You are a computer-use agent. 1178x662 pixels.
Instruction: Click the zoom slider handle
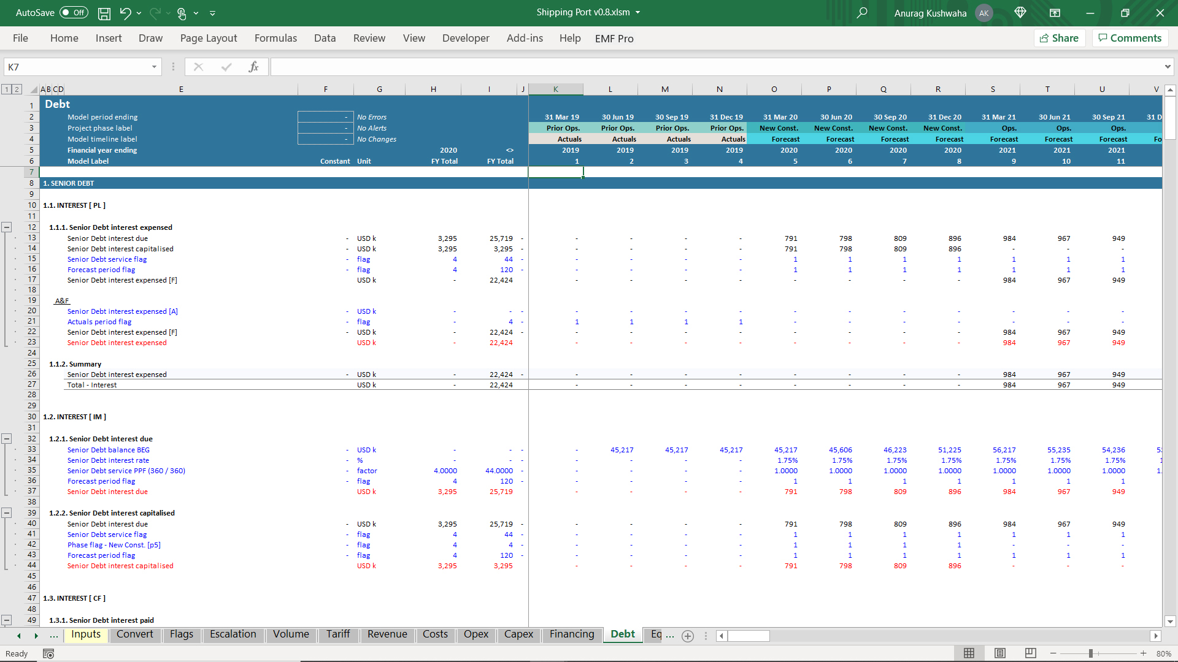point(1091,653)
